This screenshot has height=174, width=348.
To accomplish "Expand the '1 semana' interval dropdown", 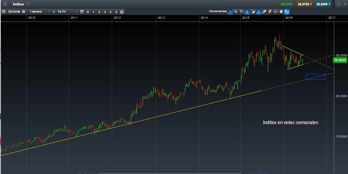I will click(40, 12).
